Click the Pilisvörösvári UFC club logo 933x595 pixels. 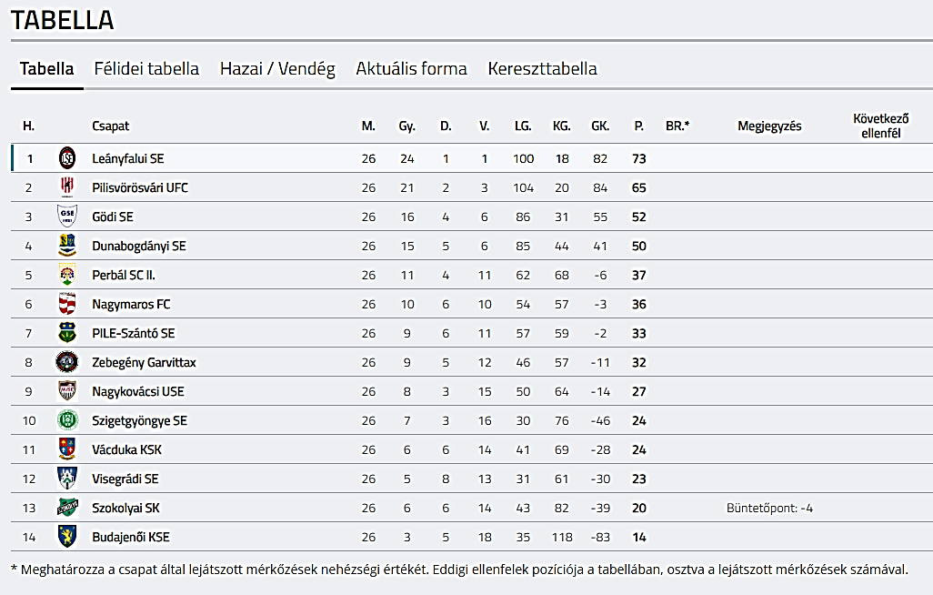[x=67, y=187]
